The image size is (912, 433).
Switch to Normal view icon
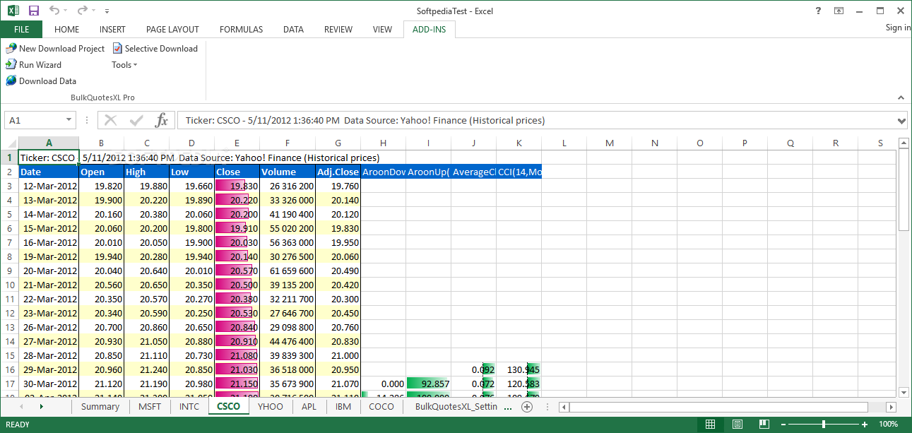[711, 425]
